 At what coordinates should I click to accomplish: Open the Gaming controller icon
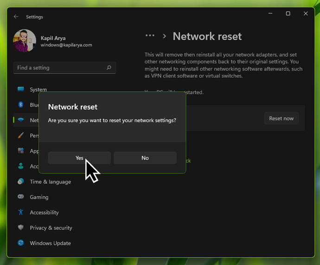pos(21,197)
